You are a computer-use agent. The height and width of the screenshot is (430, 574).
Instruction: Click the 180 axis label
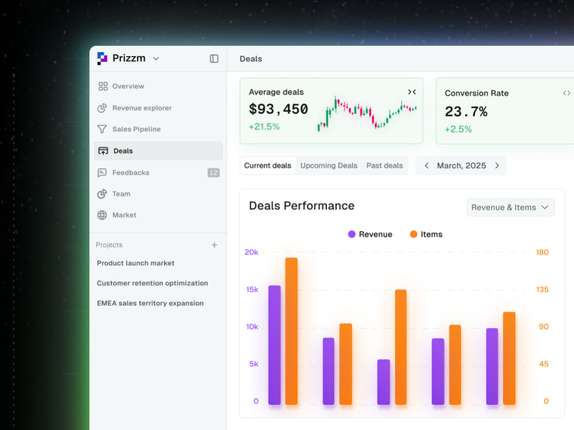(x=542, y=252)
